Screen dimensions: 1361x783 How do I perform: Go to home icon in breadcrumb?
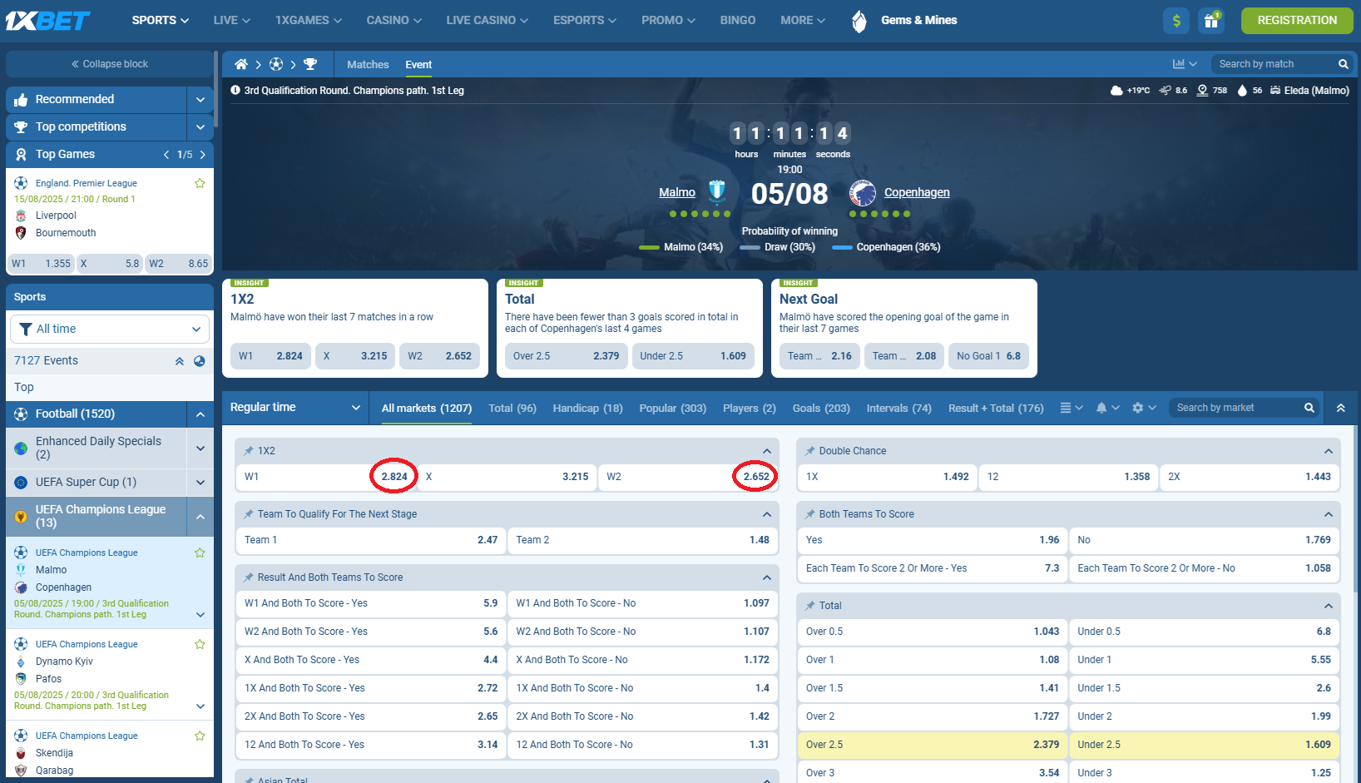[x=241, y=64]
